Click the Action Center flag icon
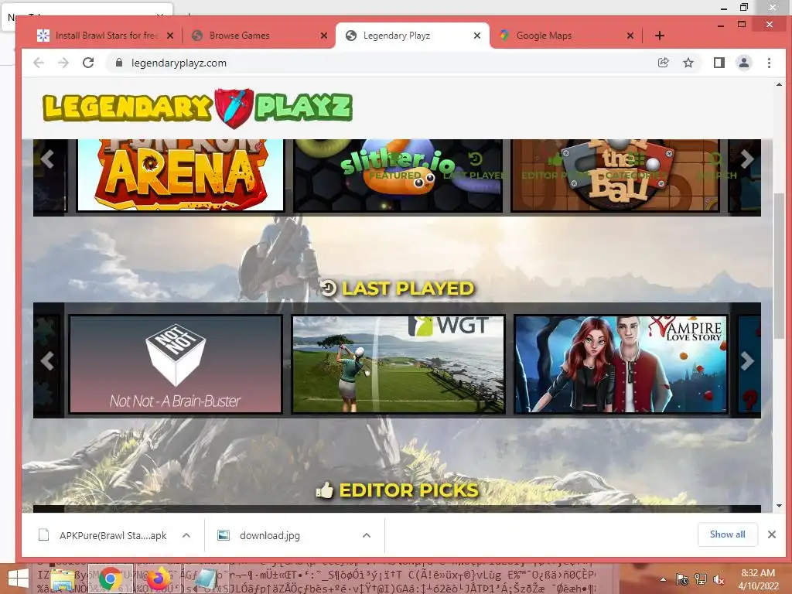 [682, 579]
